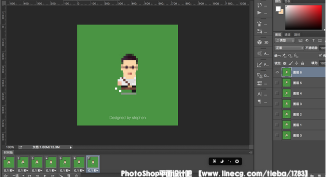Select timeline frame 1 thumbnail

pos(9,162)
